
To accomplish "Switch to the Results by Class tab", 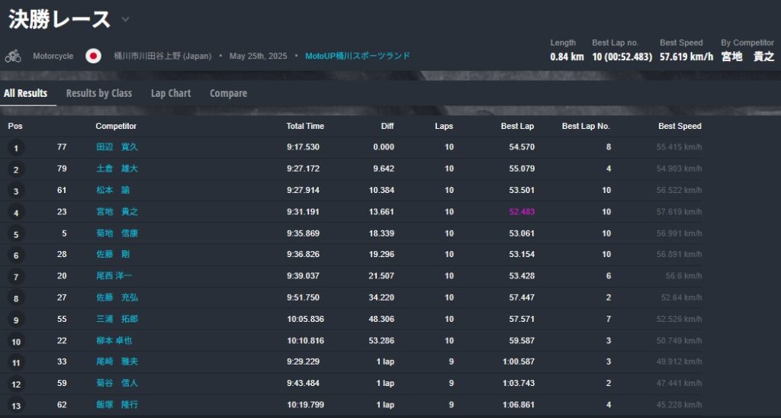I will tap(99, 93).
